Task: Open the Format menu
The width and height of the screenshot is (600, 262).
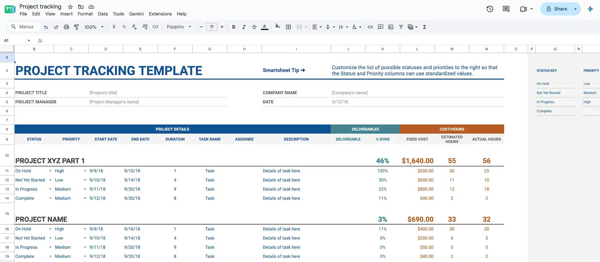Action: [x=85, y=14]
